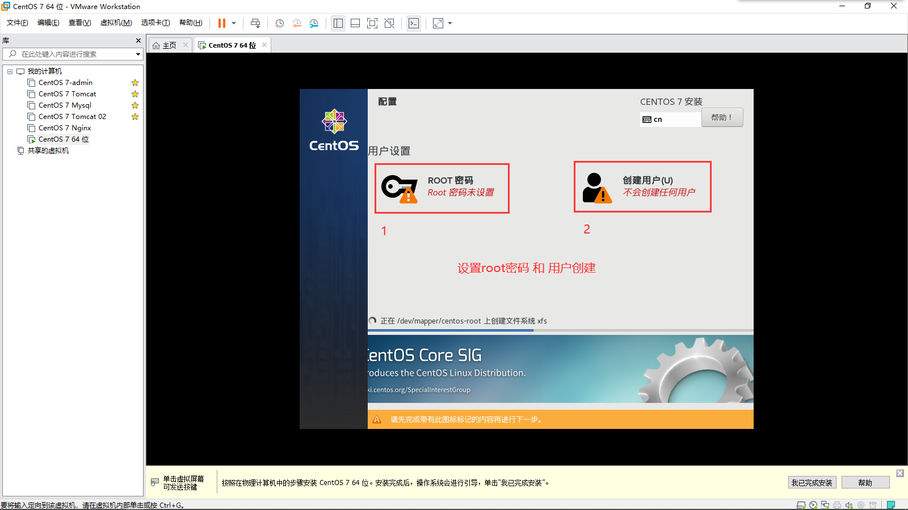Switch to Unity mode icon
The width and height of the screenshot is (908, 510).
coord(389,23)
